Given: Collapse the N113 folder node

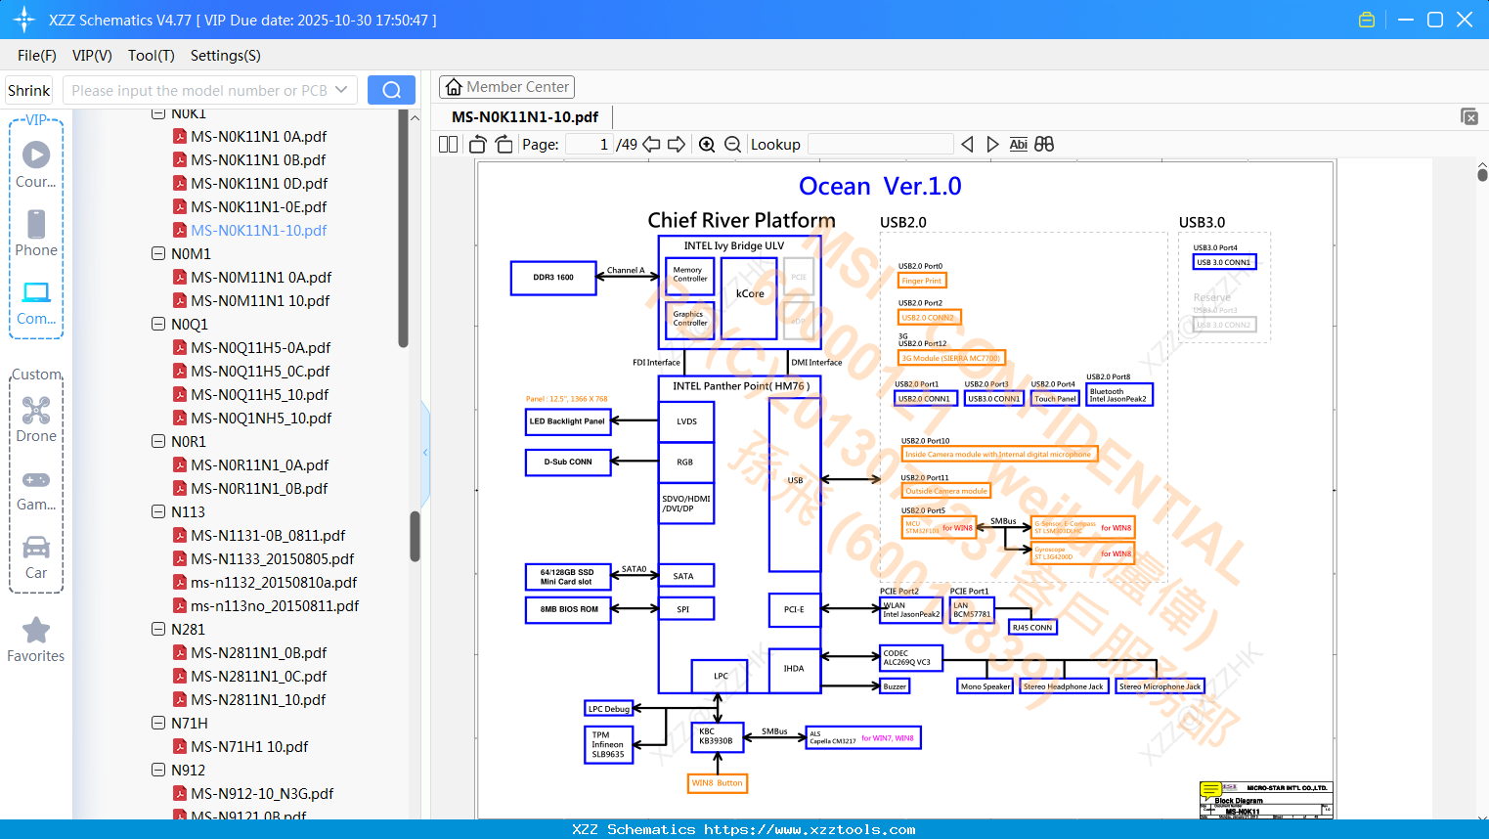Looking at the screenshot, I should click(158, 511).
